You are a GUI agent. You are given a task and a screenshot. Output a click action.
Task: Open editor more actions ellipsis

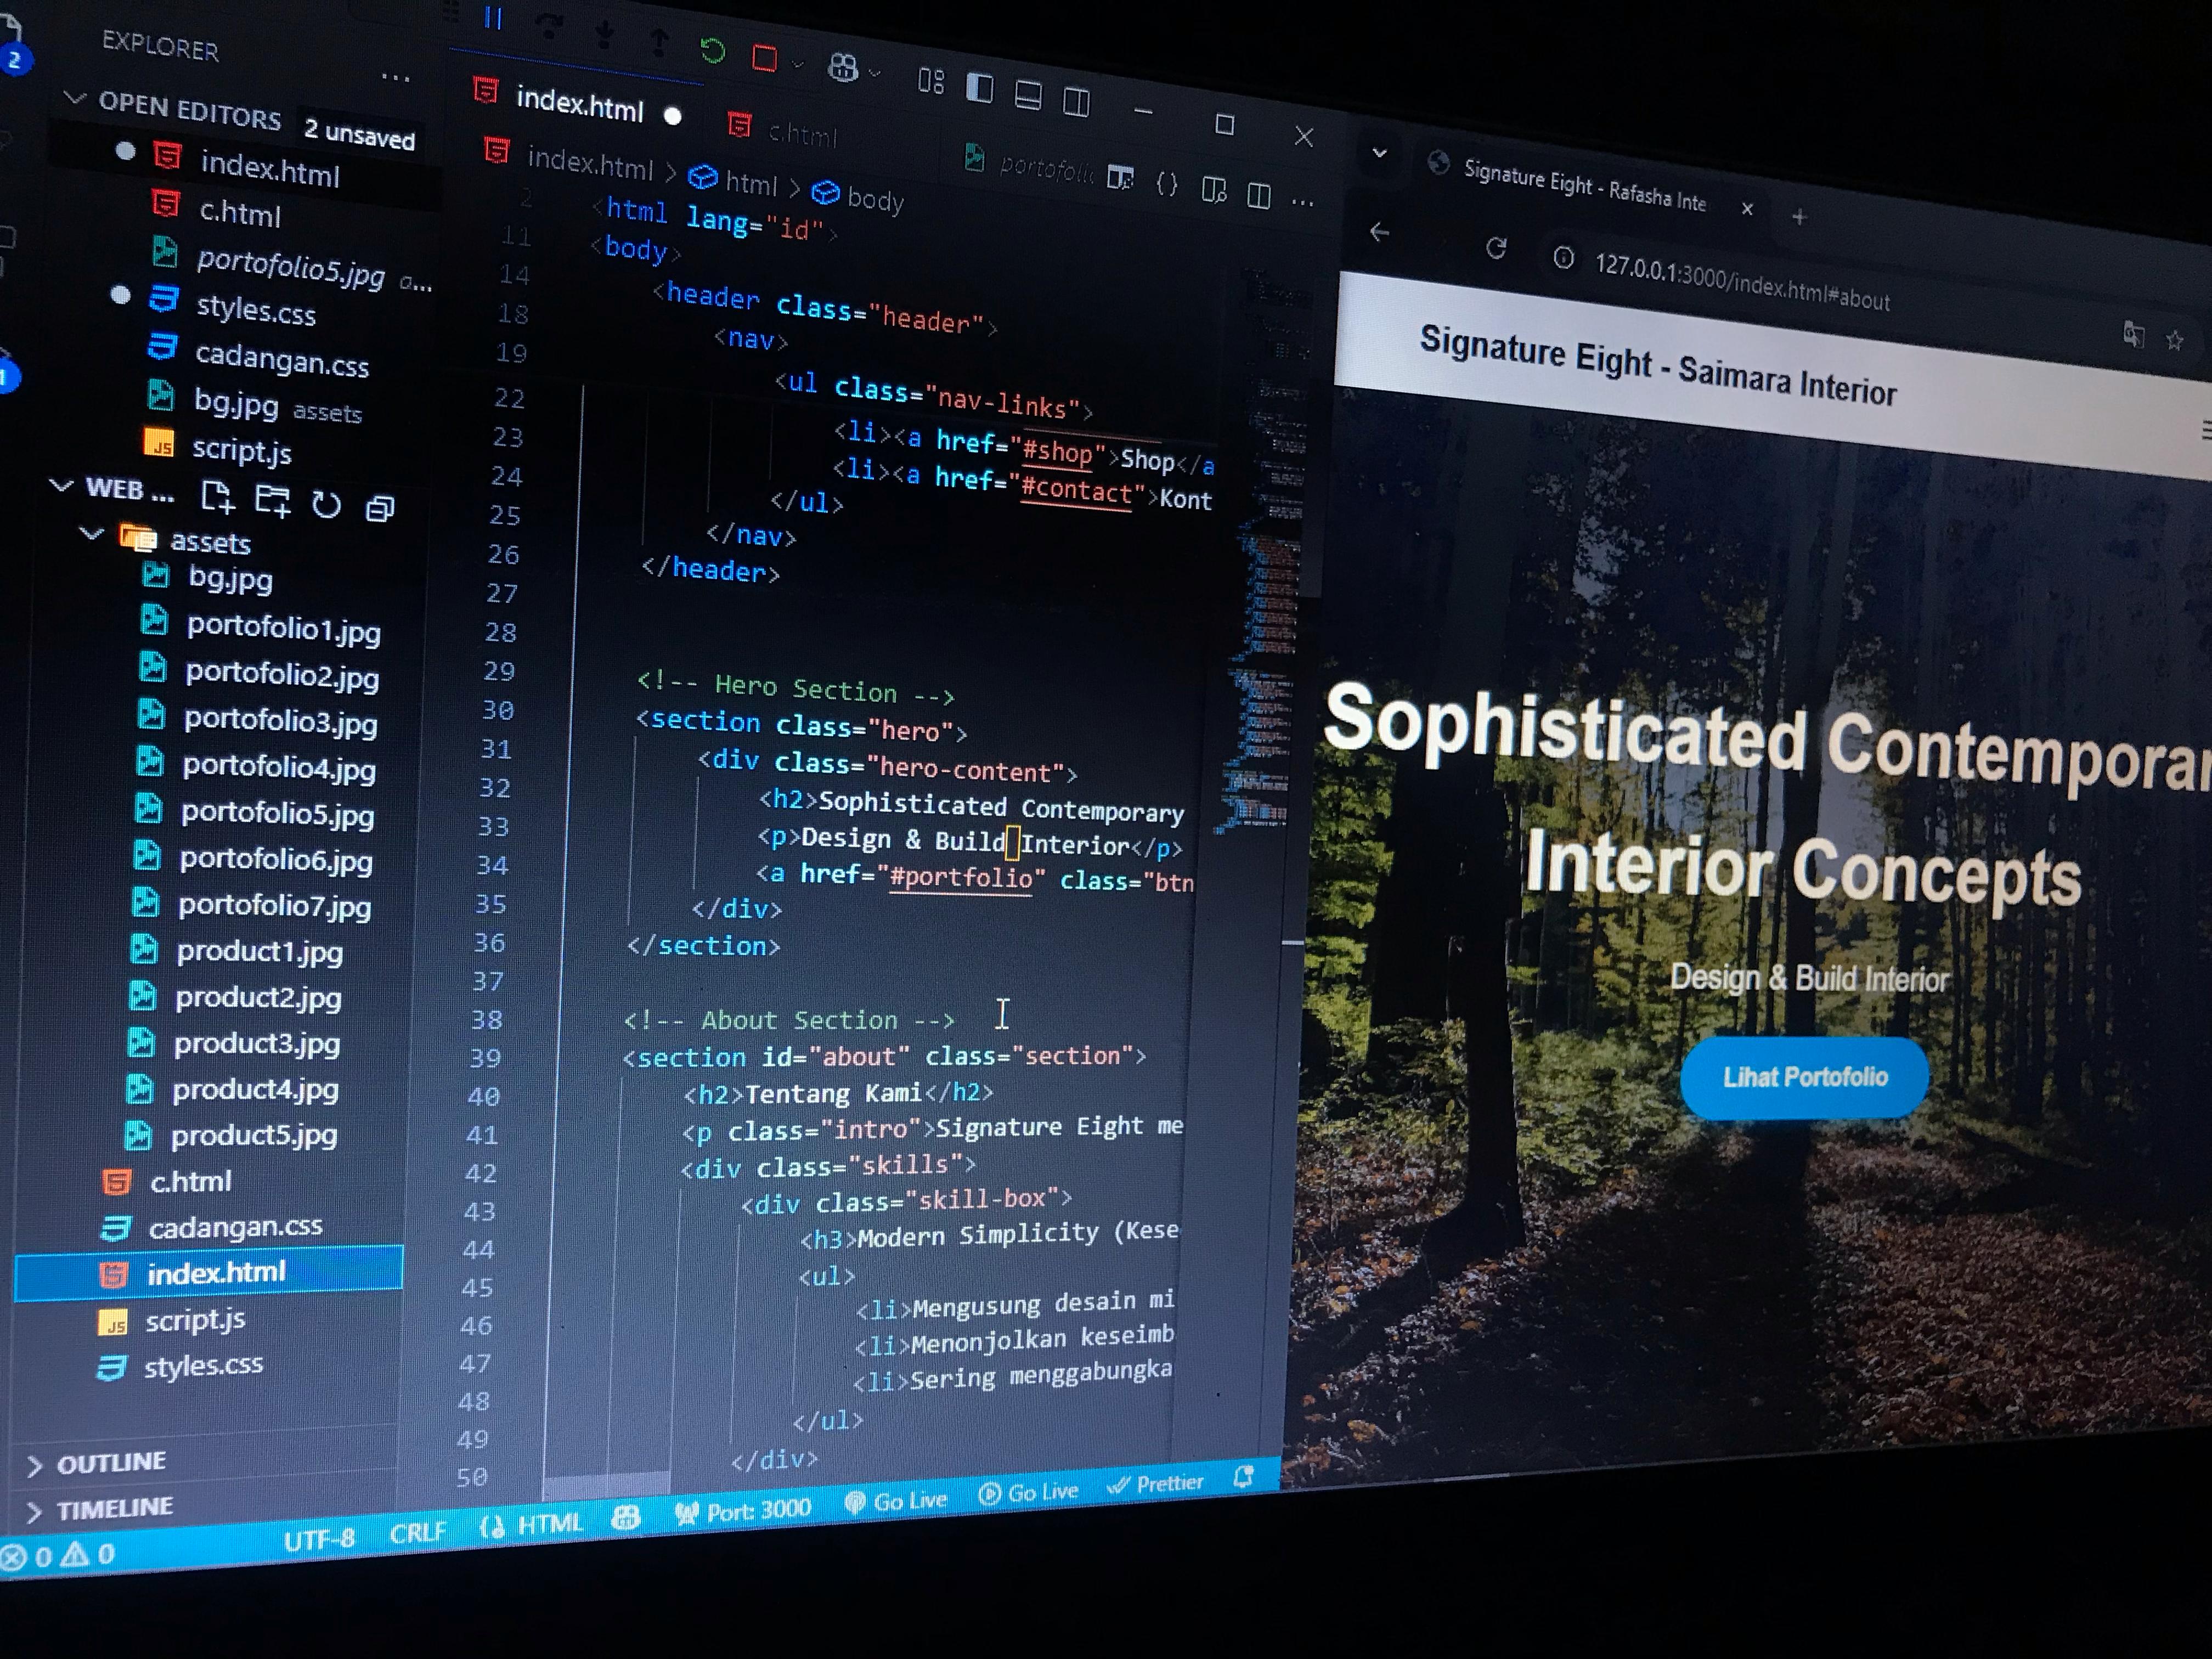(x=1302, y=202)
